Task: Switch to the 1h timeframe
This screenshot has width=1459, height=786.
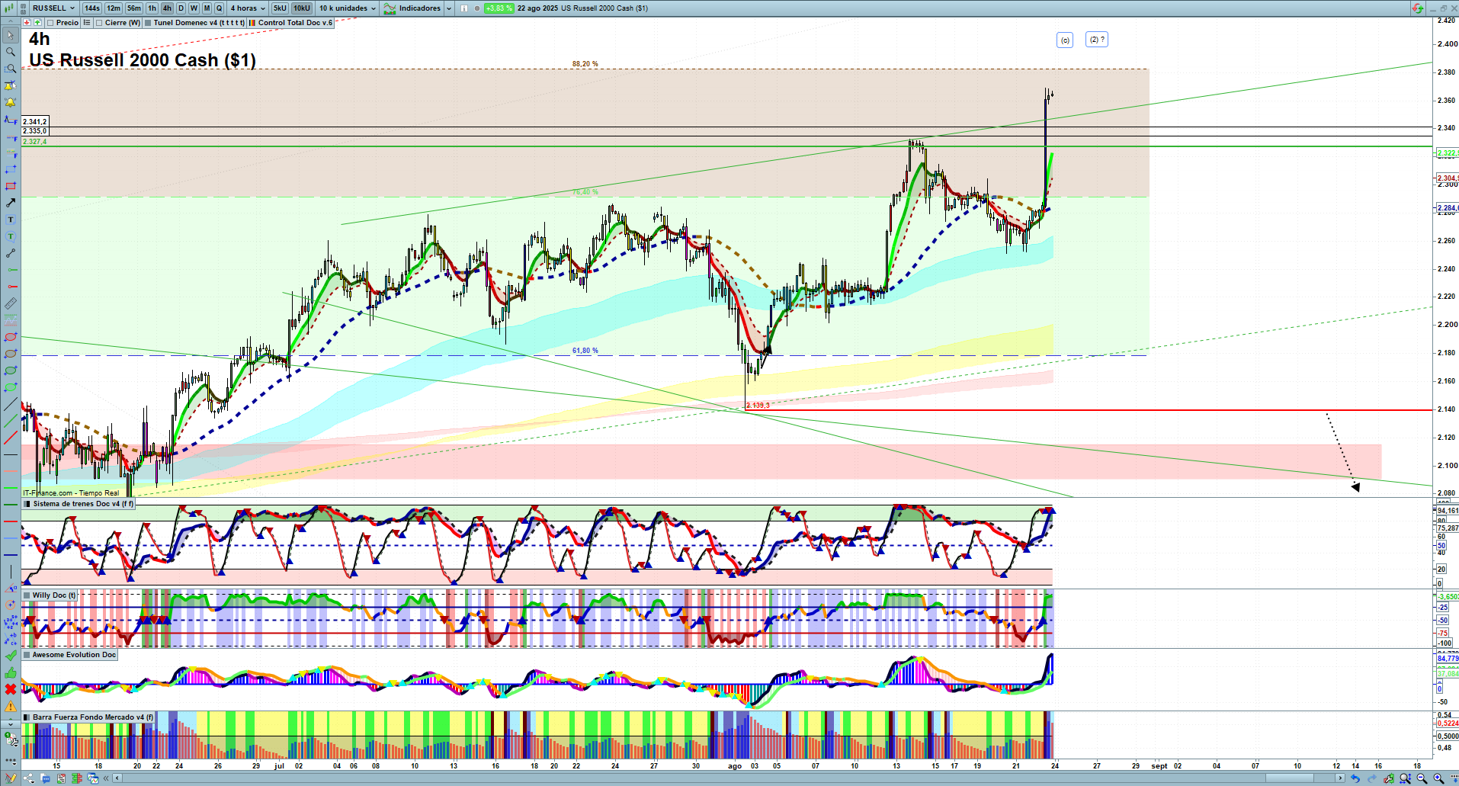Action: click(x=152, y=8)
